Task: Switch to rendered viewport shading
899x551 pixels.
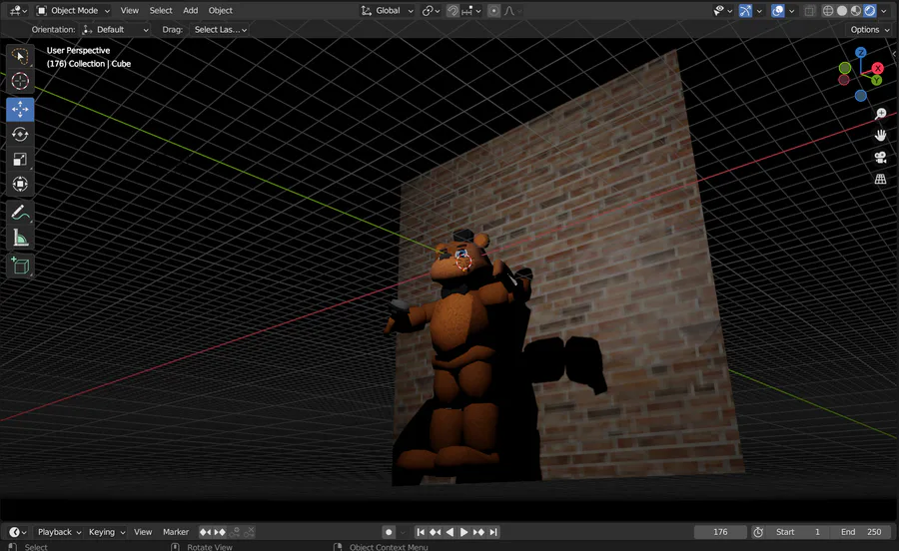Action: pyautogui.click(x=869, y=10)
